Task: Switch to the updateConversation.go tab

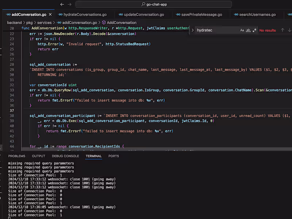Action: (x=144, y=15)
